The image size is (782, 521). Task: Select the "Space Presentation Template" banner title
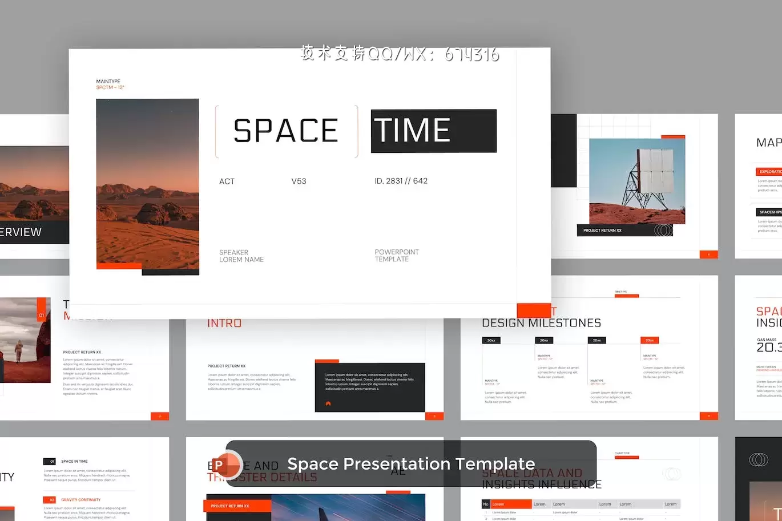tap(411, 464)
